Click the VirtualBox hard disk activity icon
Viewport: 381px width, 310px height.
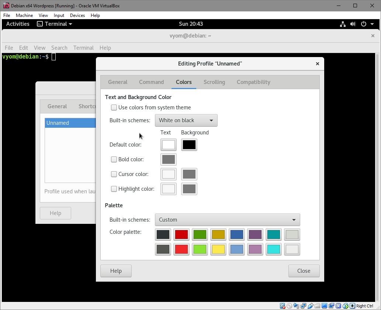click(x=283, y=306)
